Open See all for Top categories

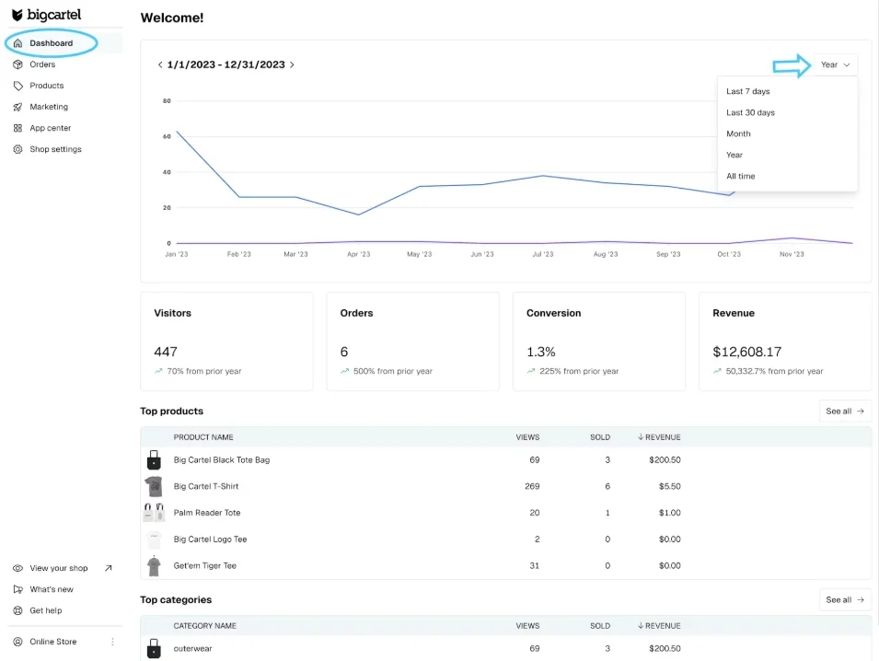tap(844, 599)
